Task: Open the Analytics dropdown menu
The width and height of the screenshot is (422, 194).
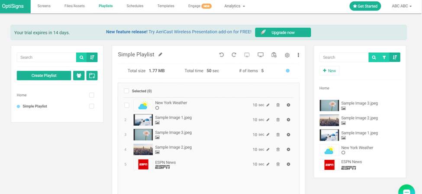Action: pos(234,6)
